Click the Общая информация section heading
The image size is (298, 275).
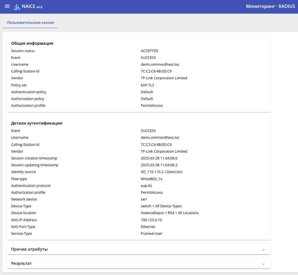tap(32, 43)
